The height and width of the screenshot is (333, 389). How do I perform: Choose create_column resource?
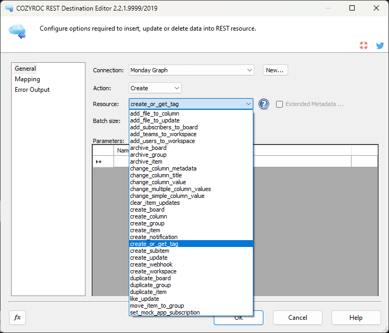(x=191, y=216)
